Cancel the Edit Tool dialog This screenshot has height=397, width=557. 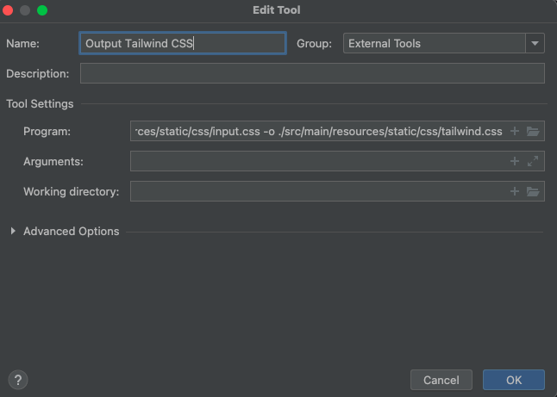click(441, 380)
